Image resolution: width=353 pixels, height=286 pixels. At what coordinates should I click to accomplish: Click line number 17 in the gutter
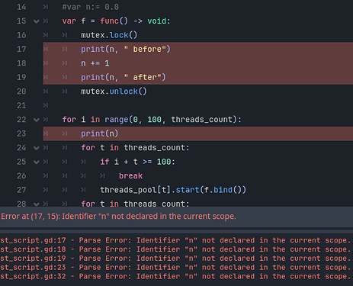pos(21,49)
